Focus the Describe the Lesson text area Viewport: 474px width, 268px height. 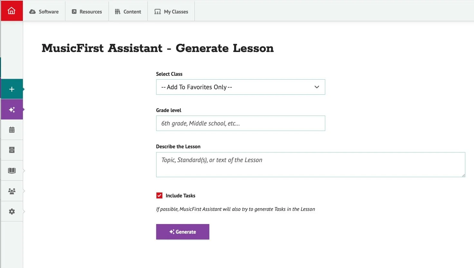click(310, 165)
